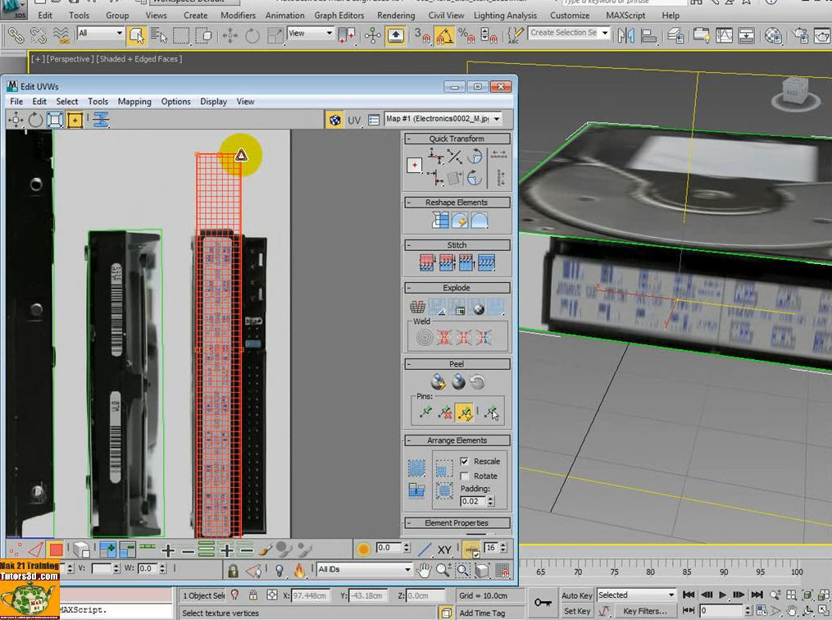Click the Padding spinner arrows
This screenshot has height=620, width=832.
pos(491,501)
